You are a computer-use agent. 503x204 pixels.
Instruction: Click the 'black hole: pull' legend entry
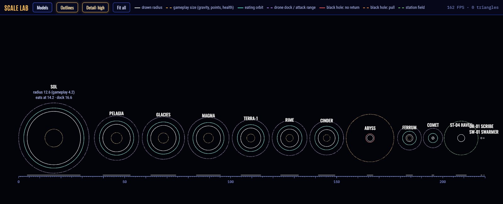click(379, 8)
